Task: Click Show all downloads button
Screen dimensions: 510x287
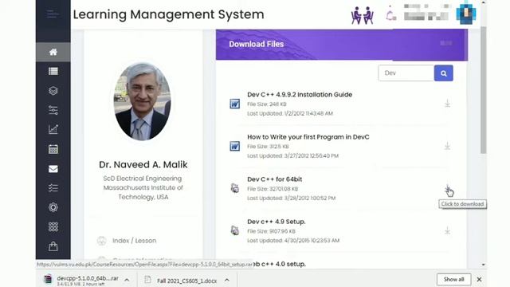Action: click(453, 279)
